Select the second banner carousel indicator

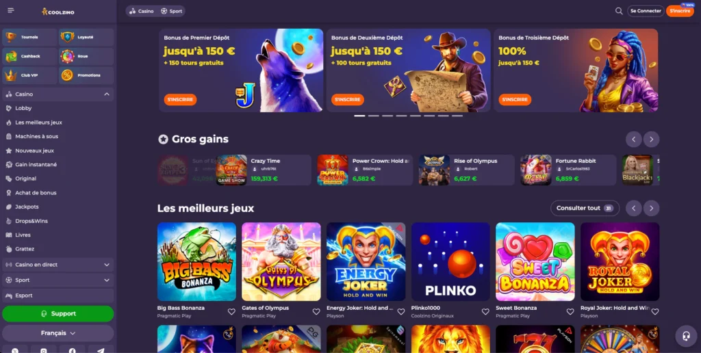374,116
